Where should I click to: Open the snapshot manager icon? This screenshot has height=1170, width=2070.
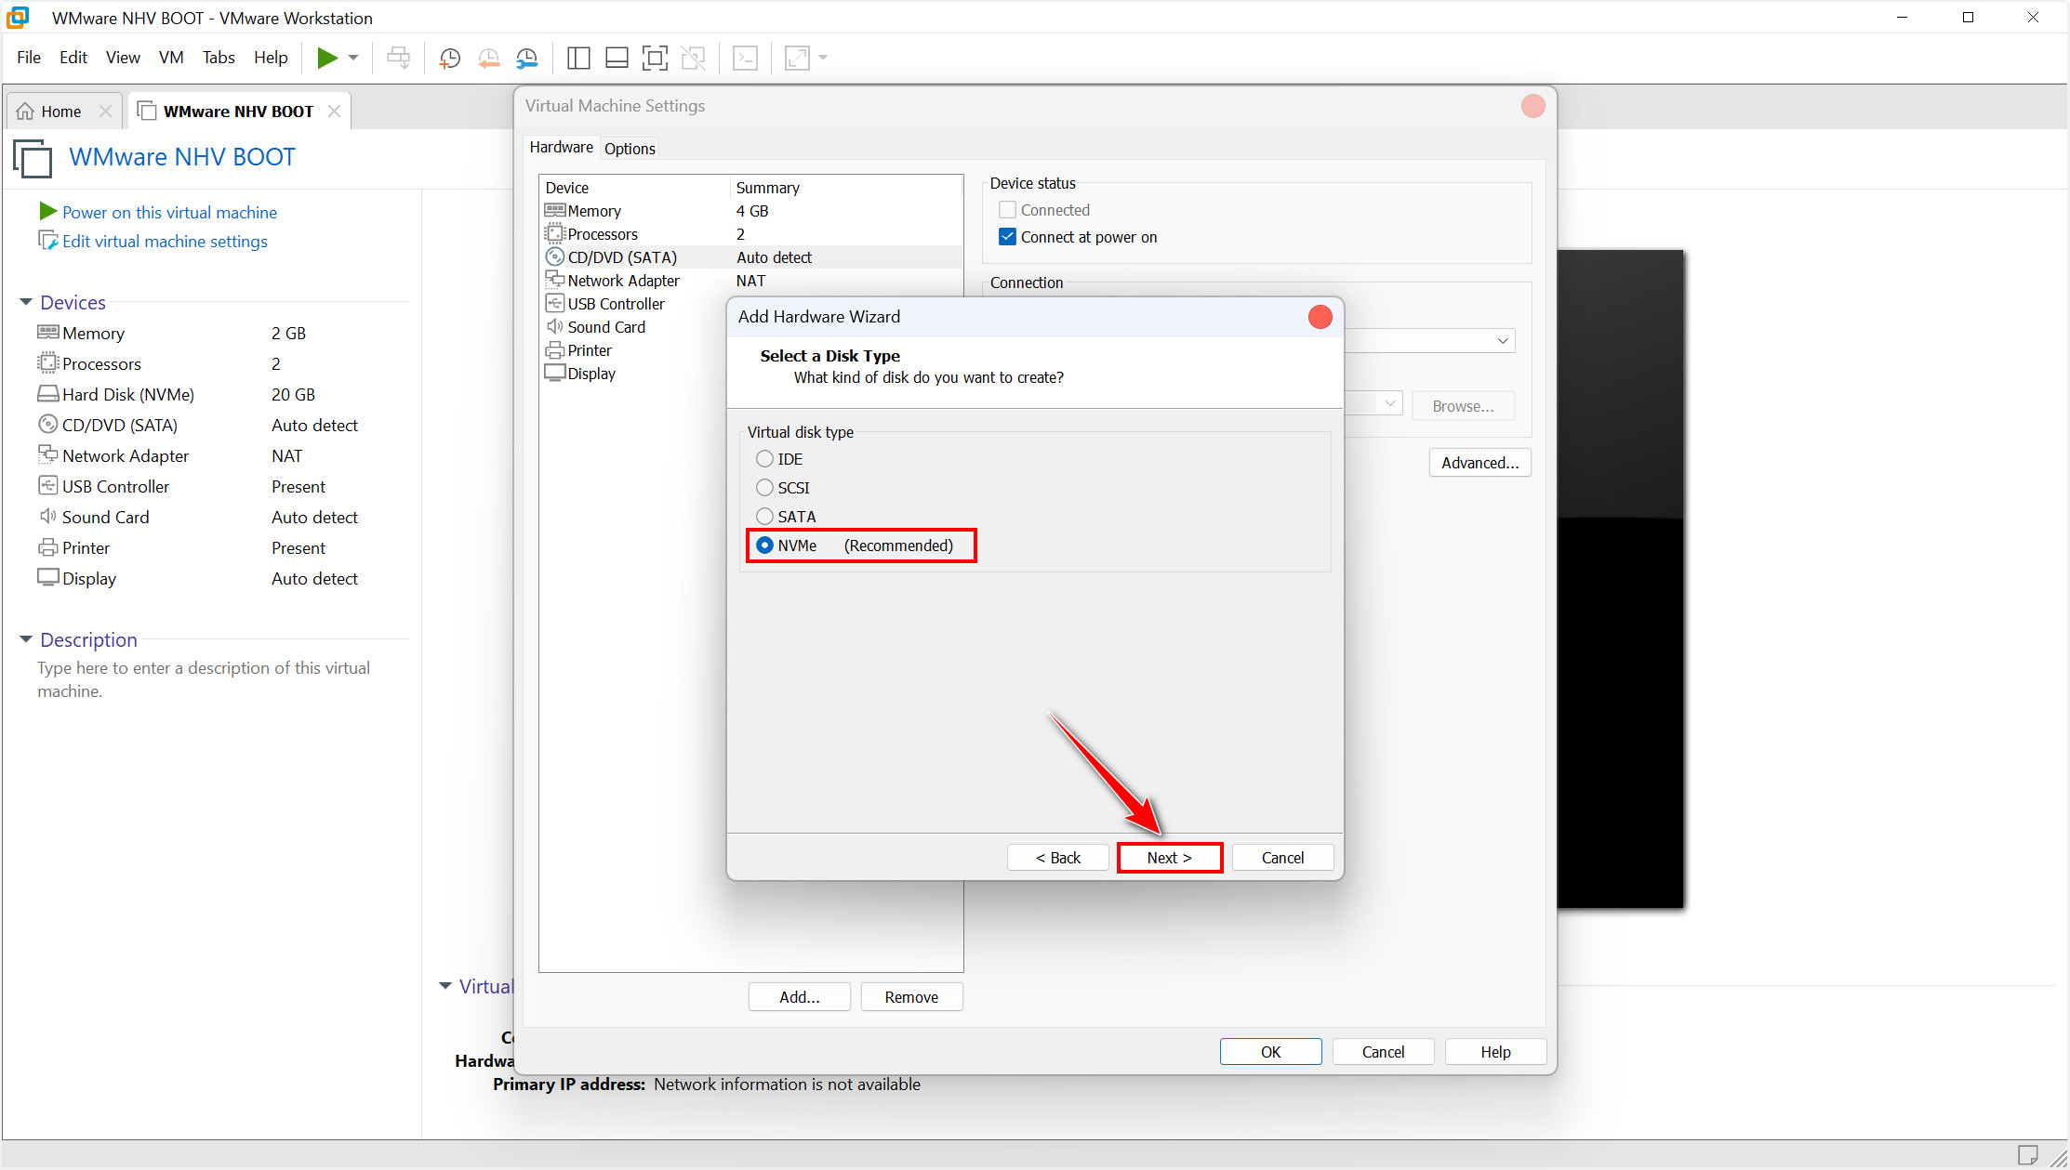click(x=527, y=58)
